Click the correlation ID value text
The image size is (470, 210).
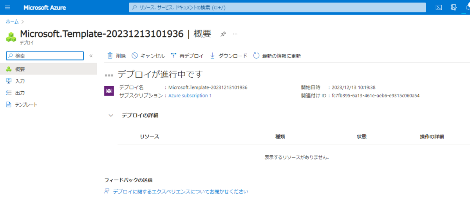point(376,96)
